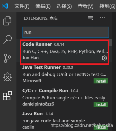Clear extensions search results icon
This screenshot has height=131, width=116.
point(91,18)
